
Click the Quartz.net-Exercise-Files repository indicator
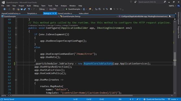tap(154, 99)
